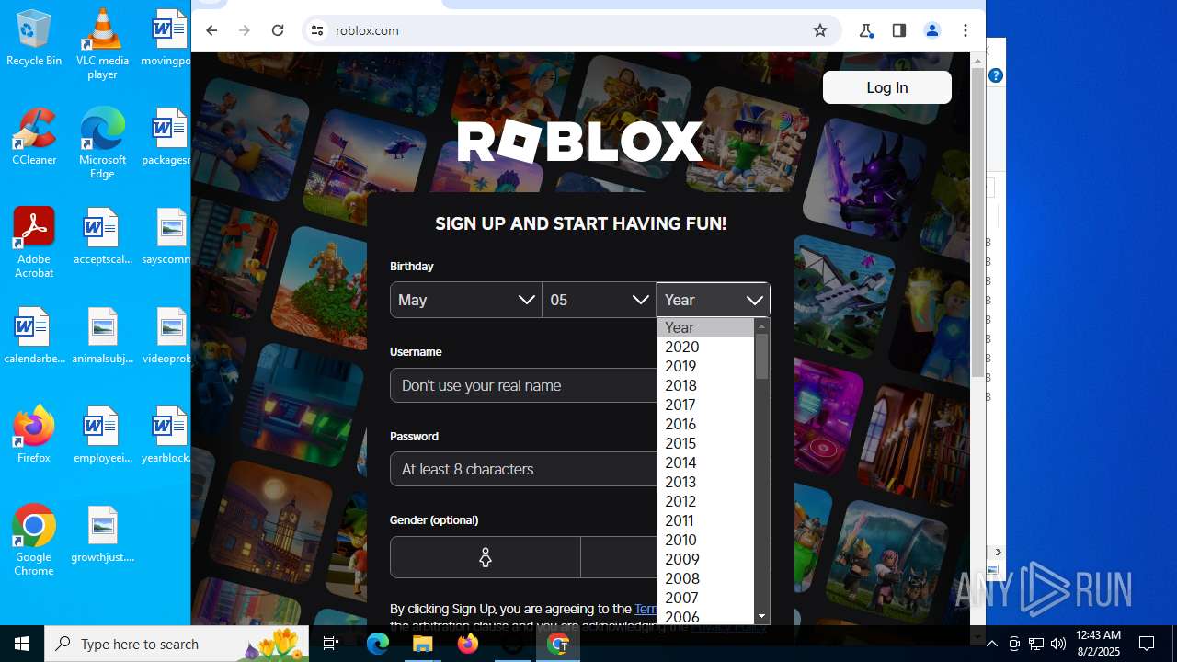Open CCleaner desktop shortcut
The image size is (1177, 662).
(x=34, y=137)
